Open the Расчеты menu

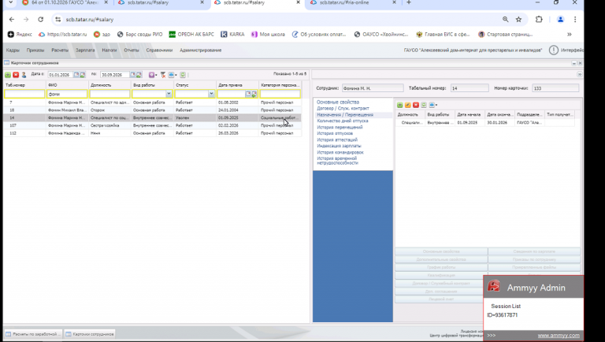point(60,50)
